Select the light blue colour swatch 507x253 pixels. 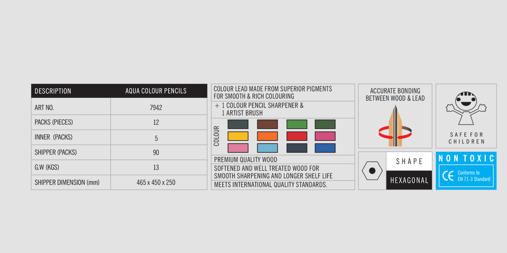pyautogui.click(x=267, y=148)
